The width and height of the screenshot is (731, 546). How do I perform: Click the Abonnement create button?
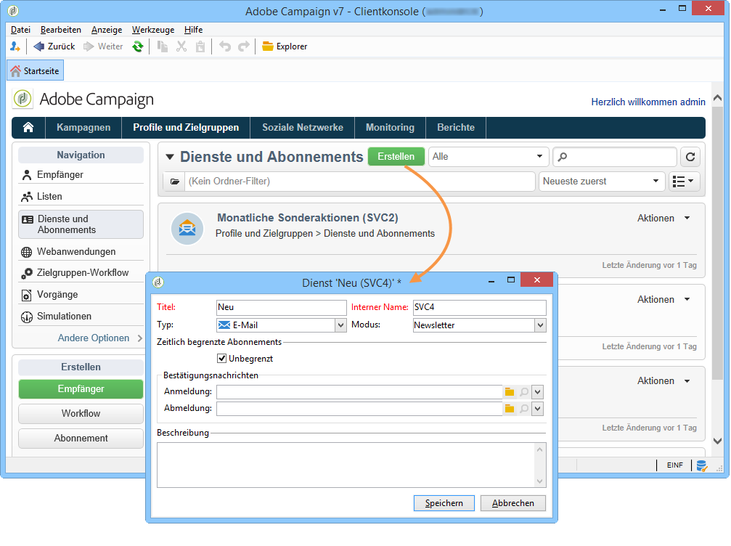[81, 439]
